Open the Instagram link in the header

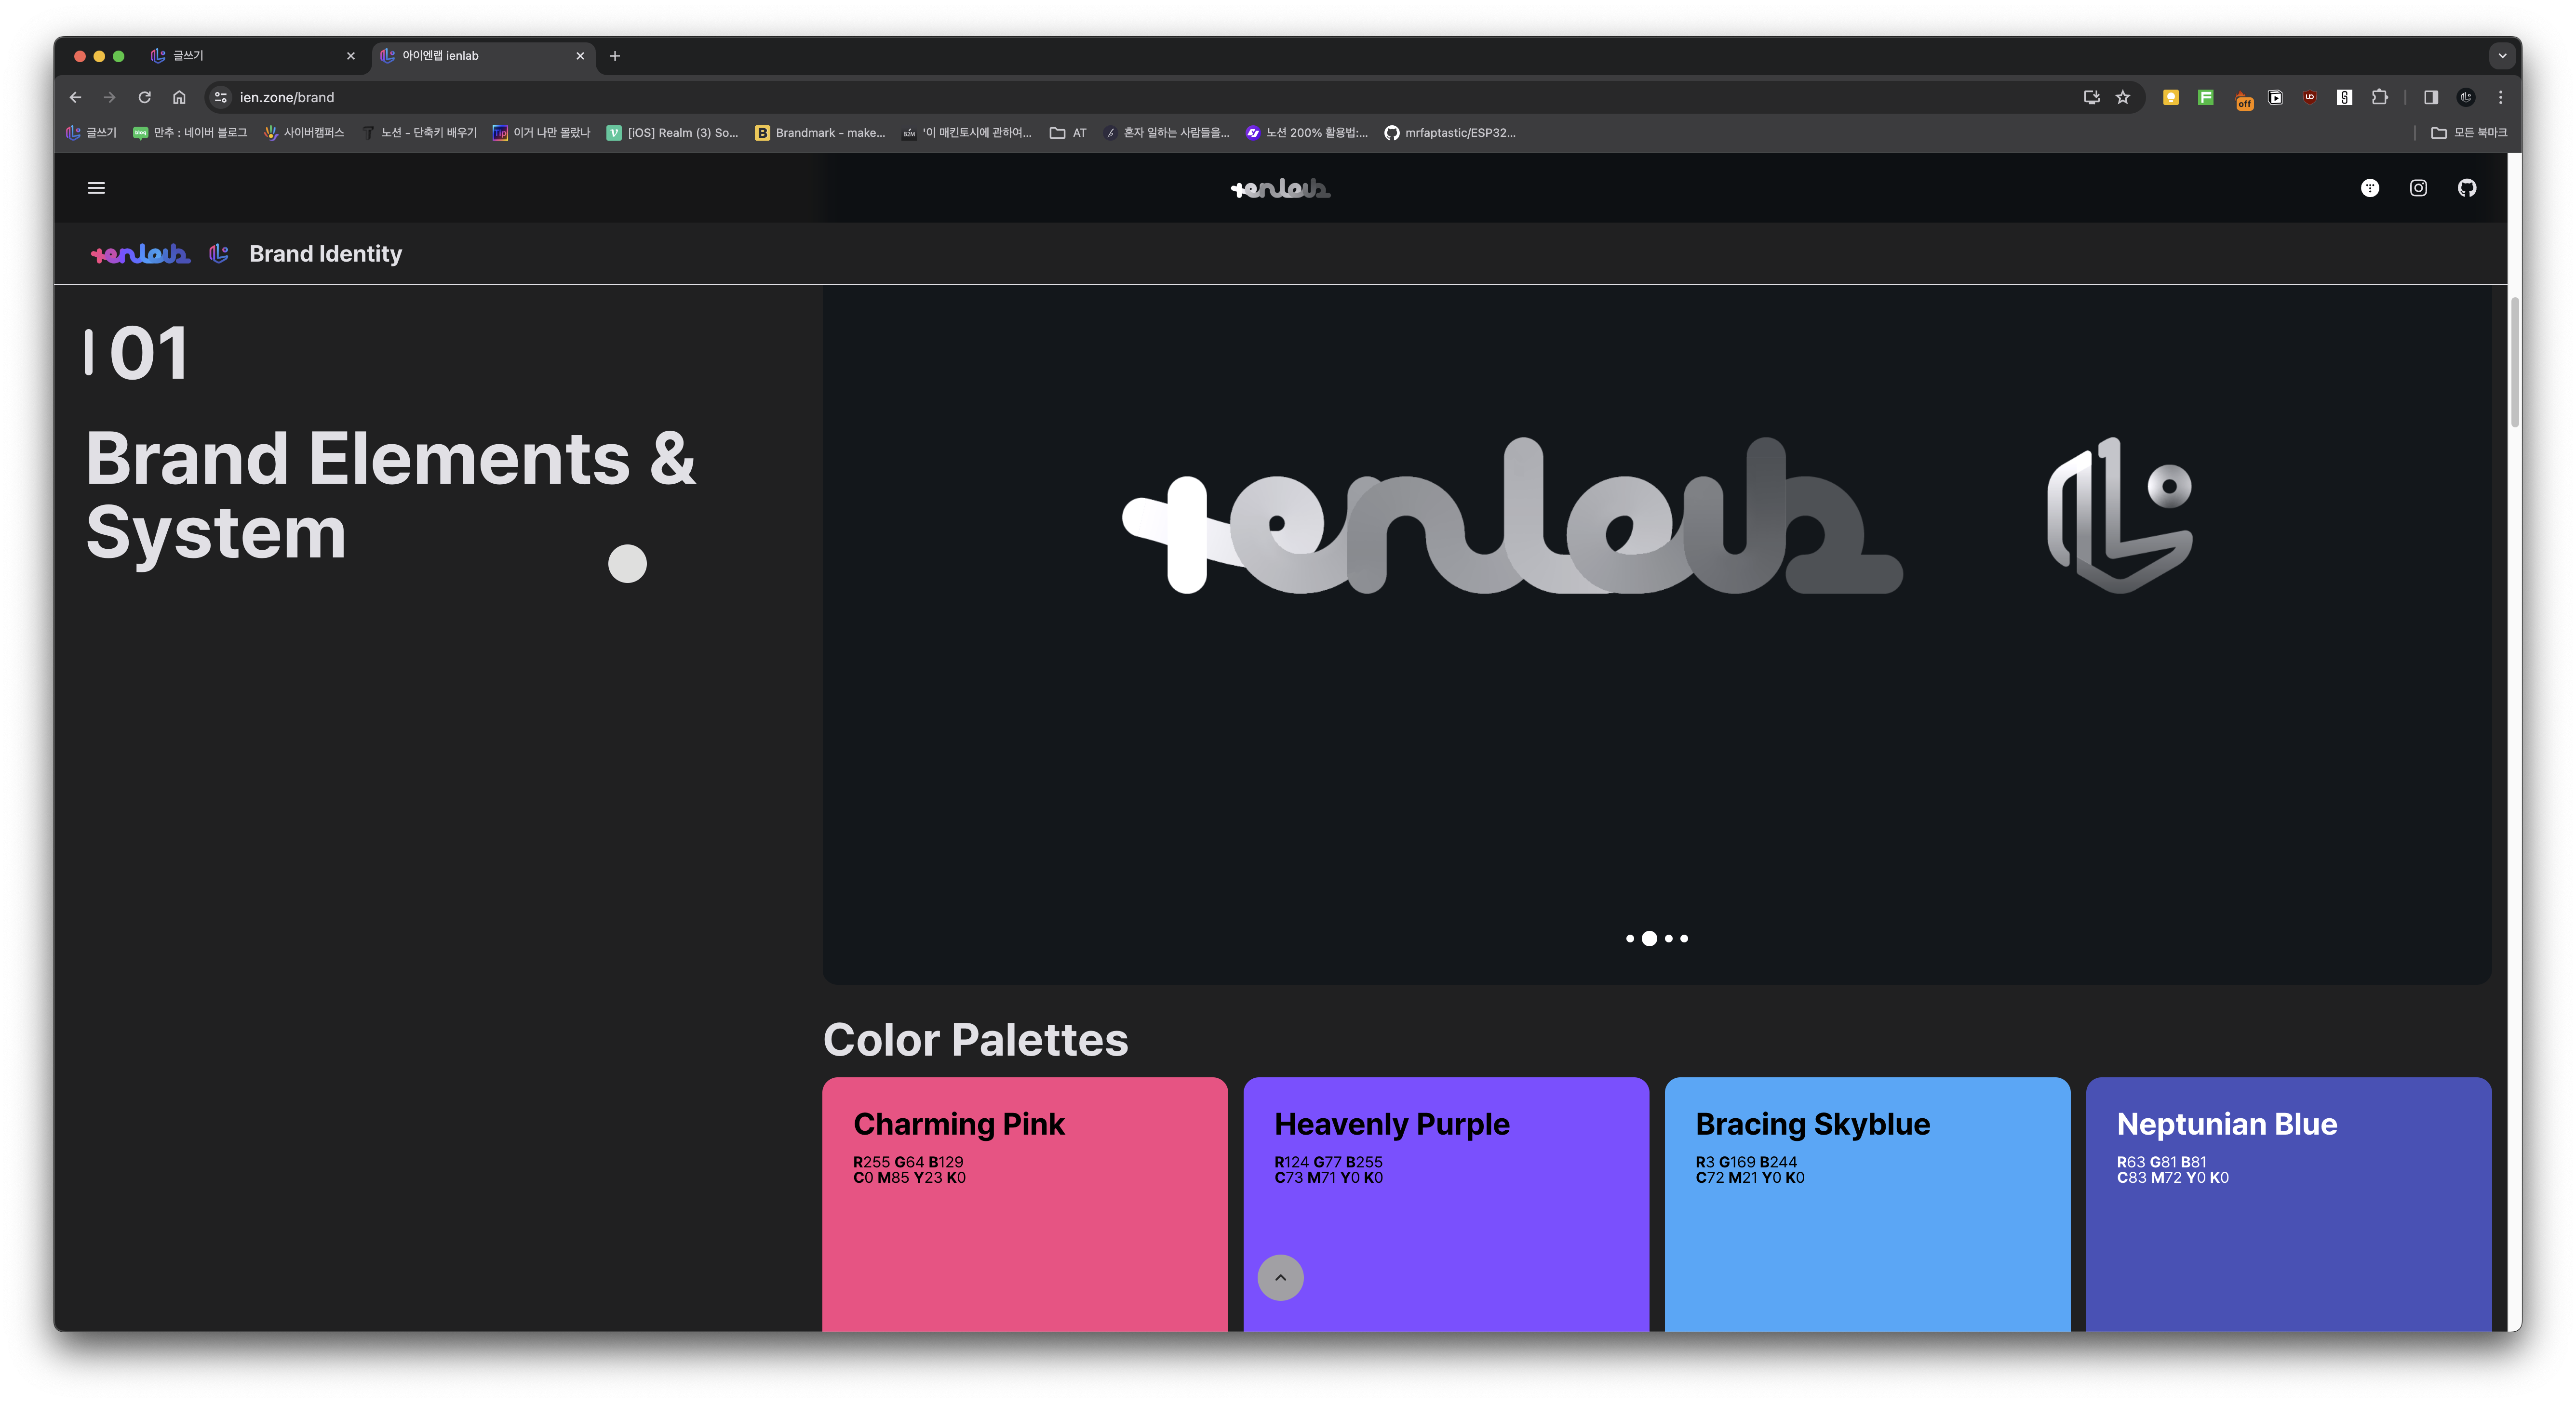coord(2418,188)
